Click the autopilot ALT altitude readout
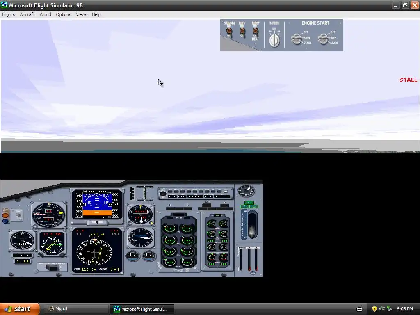The image size is (420, 315). [x=195, y=196]
